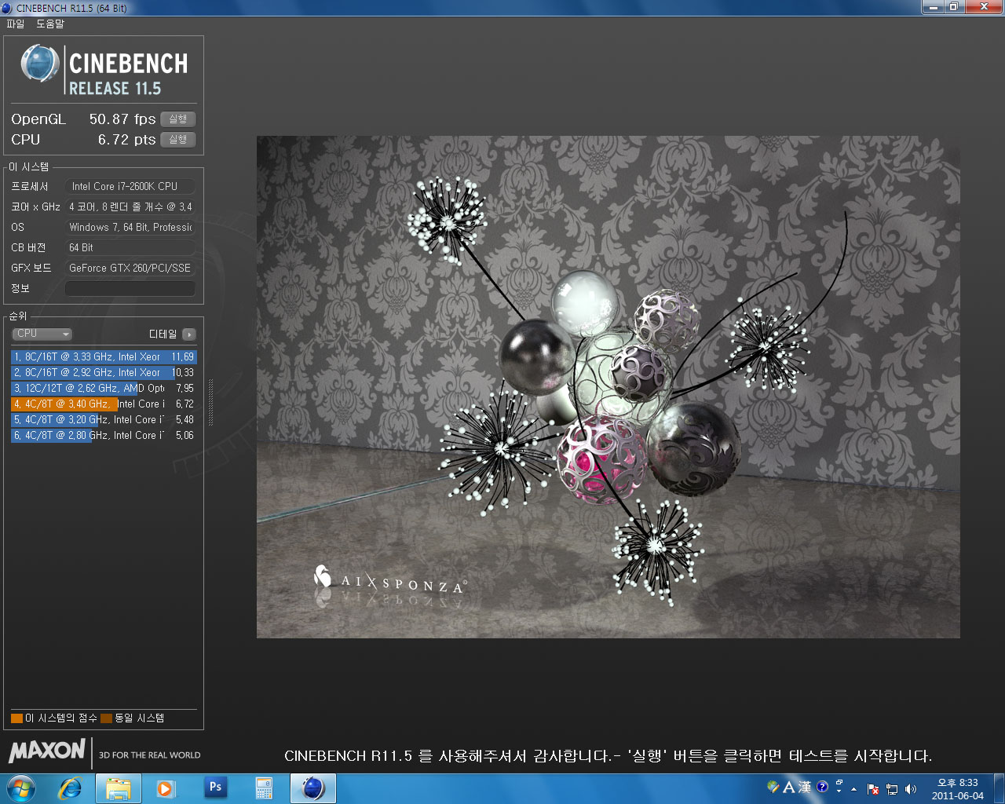Screen dimensions: 1005x804
Task: Click the Cinebench logo sphere
Action: (39, 64)
